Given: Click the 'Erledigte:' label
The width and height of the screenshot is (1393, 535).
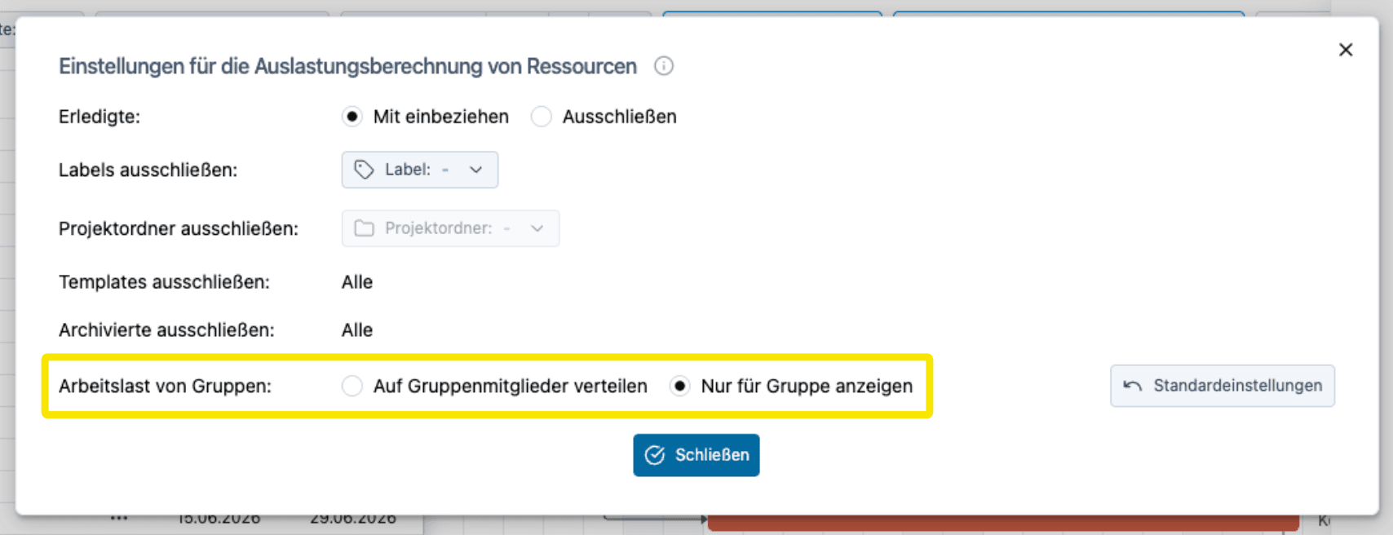Looking at the screenshot, I should coord(99,117).
